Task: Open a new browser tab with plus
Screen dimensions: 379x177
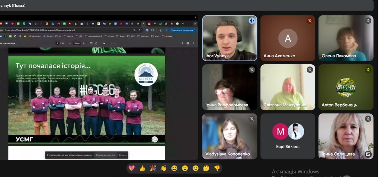Action: (183, 24)
